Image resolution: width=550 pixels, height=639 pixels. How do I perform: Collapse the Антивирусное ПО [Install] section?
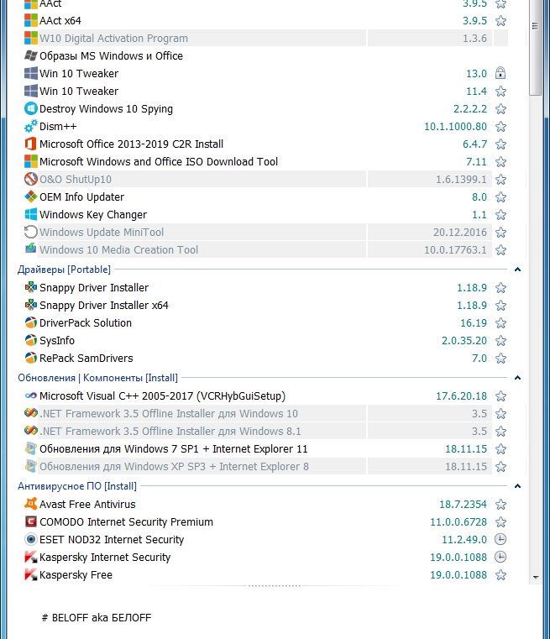517,486
